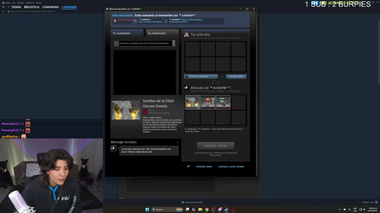
Task: Click the Aceptar oferta button
Action: tap(216, 146)
